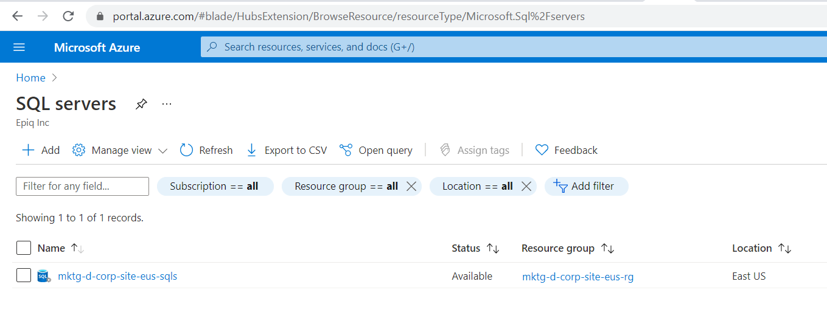Click the Available status cell
The image size is (827, 332).
coord(472,276)
